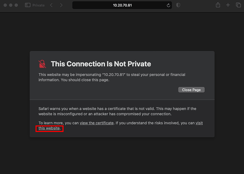Click the "This Connection Is Not Private" heading

point(101,64)
